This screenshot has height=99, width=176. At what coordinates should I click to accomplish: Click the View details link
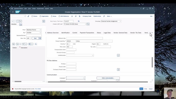[x=38, y=89]
